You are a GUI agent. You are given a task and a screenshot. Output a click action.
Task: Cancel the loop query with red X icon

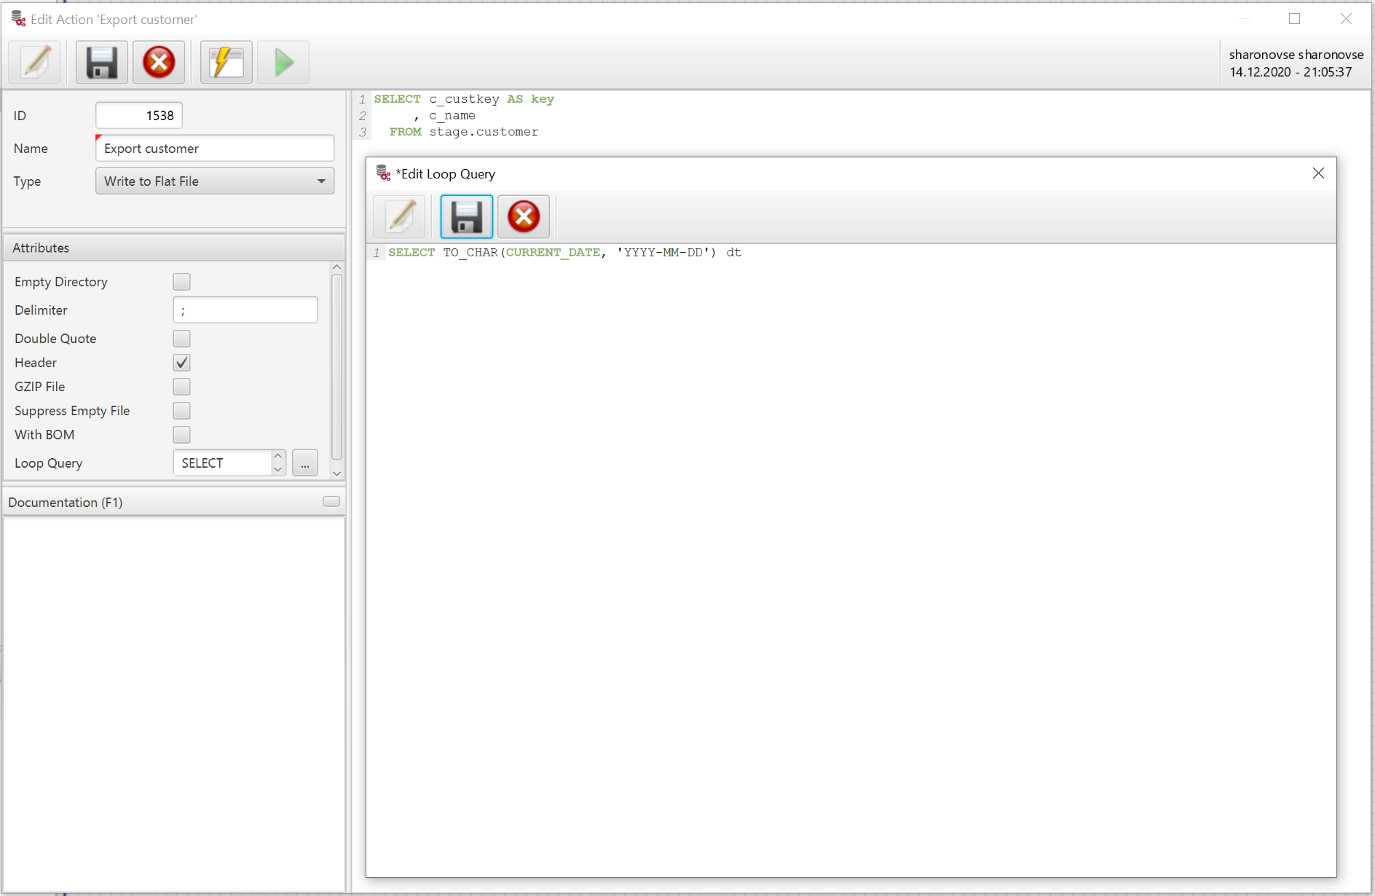tap(523, 216)
